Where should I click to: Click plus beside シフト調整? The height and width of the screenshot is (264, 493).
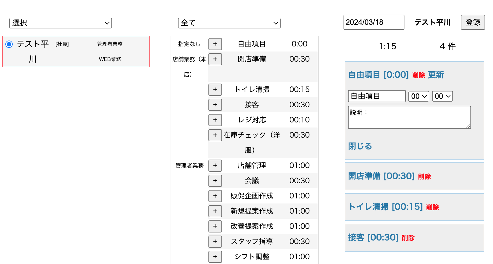point(215,256)
